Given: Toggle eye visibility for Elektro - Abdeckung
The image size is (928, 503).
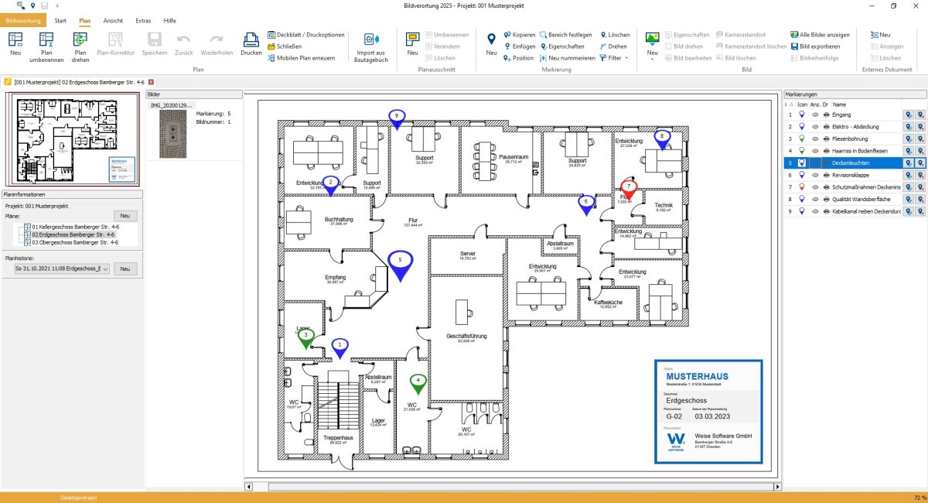Looking at the screenshot, I should [x=814, y=127].
